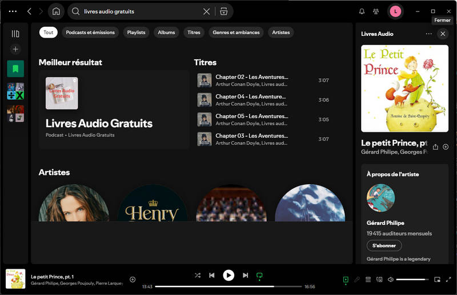The width and height of the screenshot is (457, 295).
Task: Toggle repeat mode
Action: pos(259,276)
